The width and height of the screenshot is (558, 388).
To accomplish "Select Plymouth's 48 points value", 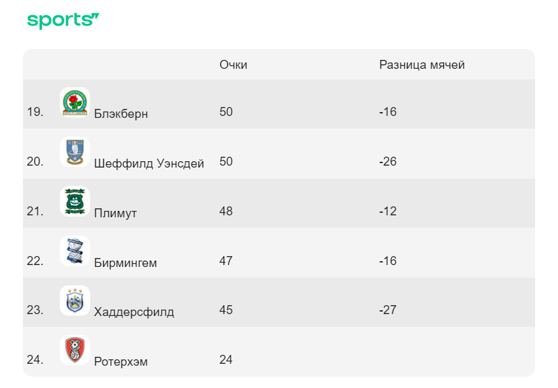I will click(x=226, y=211).
